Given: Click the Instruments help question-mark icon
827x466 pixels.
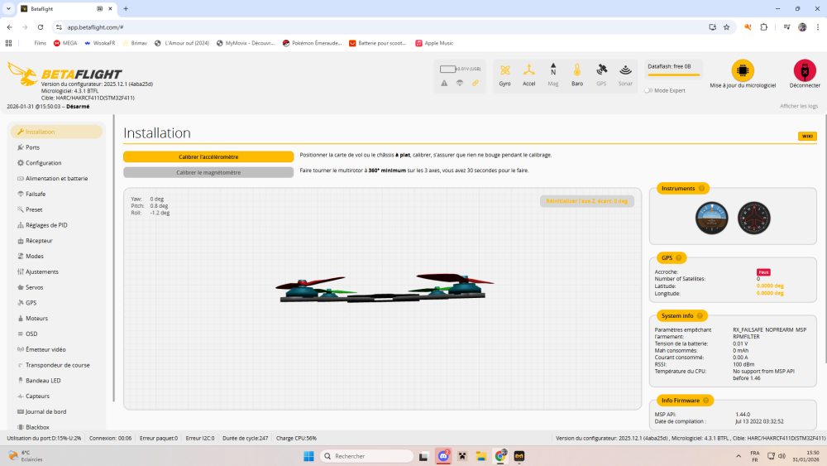Looking at the screenshot, I should 702,189.
